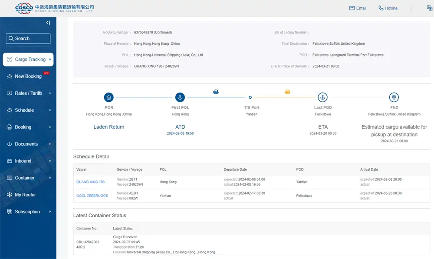Viewport: 434px width, 259px height.
Task: Click the Departure Date column header
Action: [235, 169]
